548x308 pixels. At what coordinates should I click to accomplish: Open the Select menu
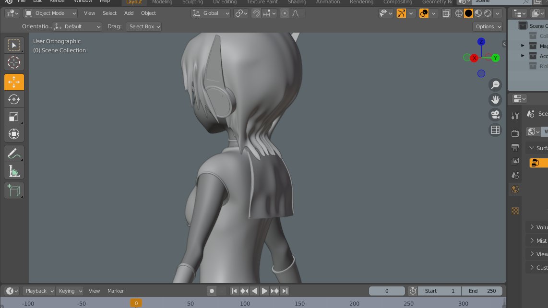pyautogui.click(x=109, y=13)
